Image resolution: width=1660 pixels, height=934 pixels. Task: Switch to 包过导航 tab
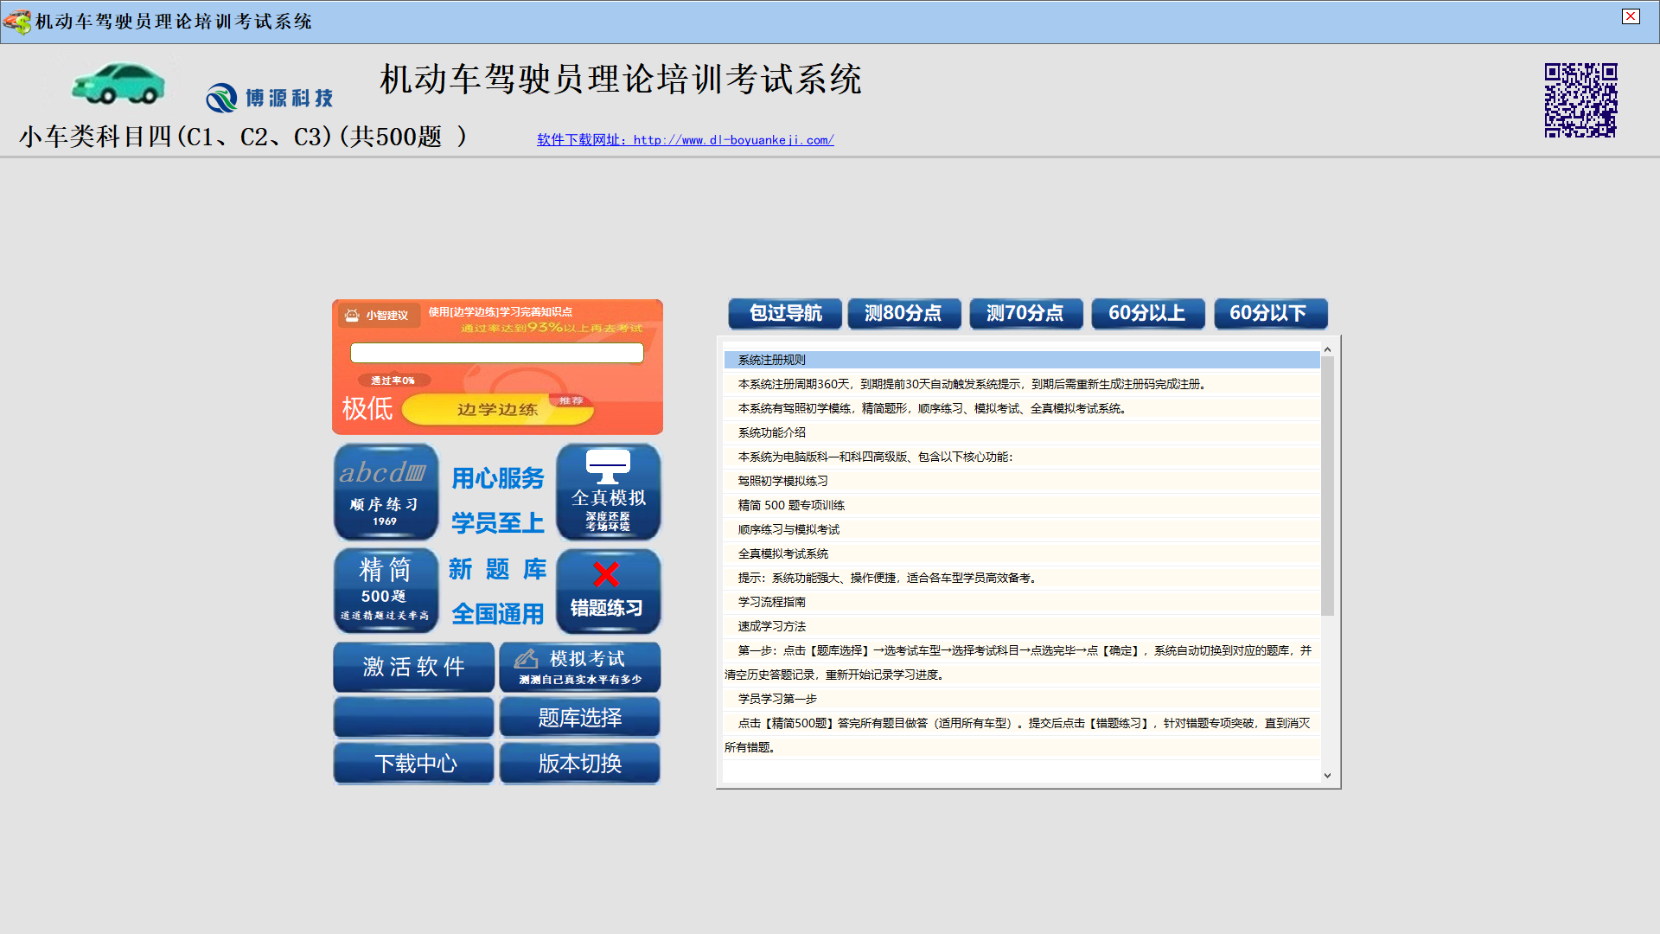(x=785, y=313)
